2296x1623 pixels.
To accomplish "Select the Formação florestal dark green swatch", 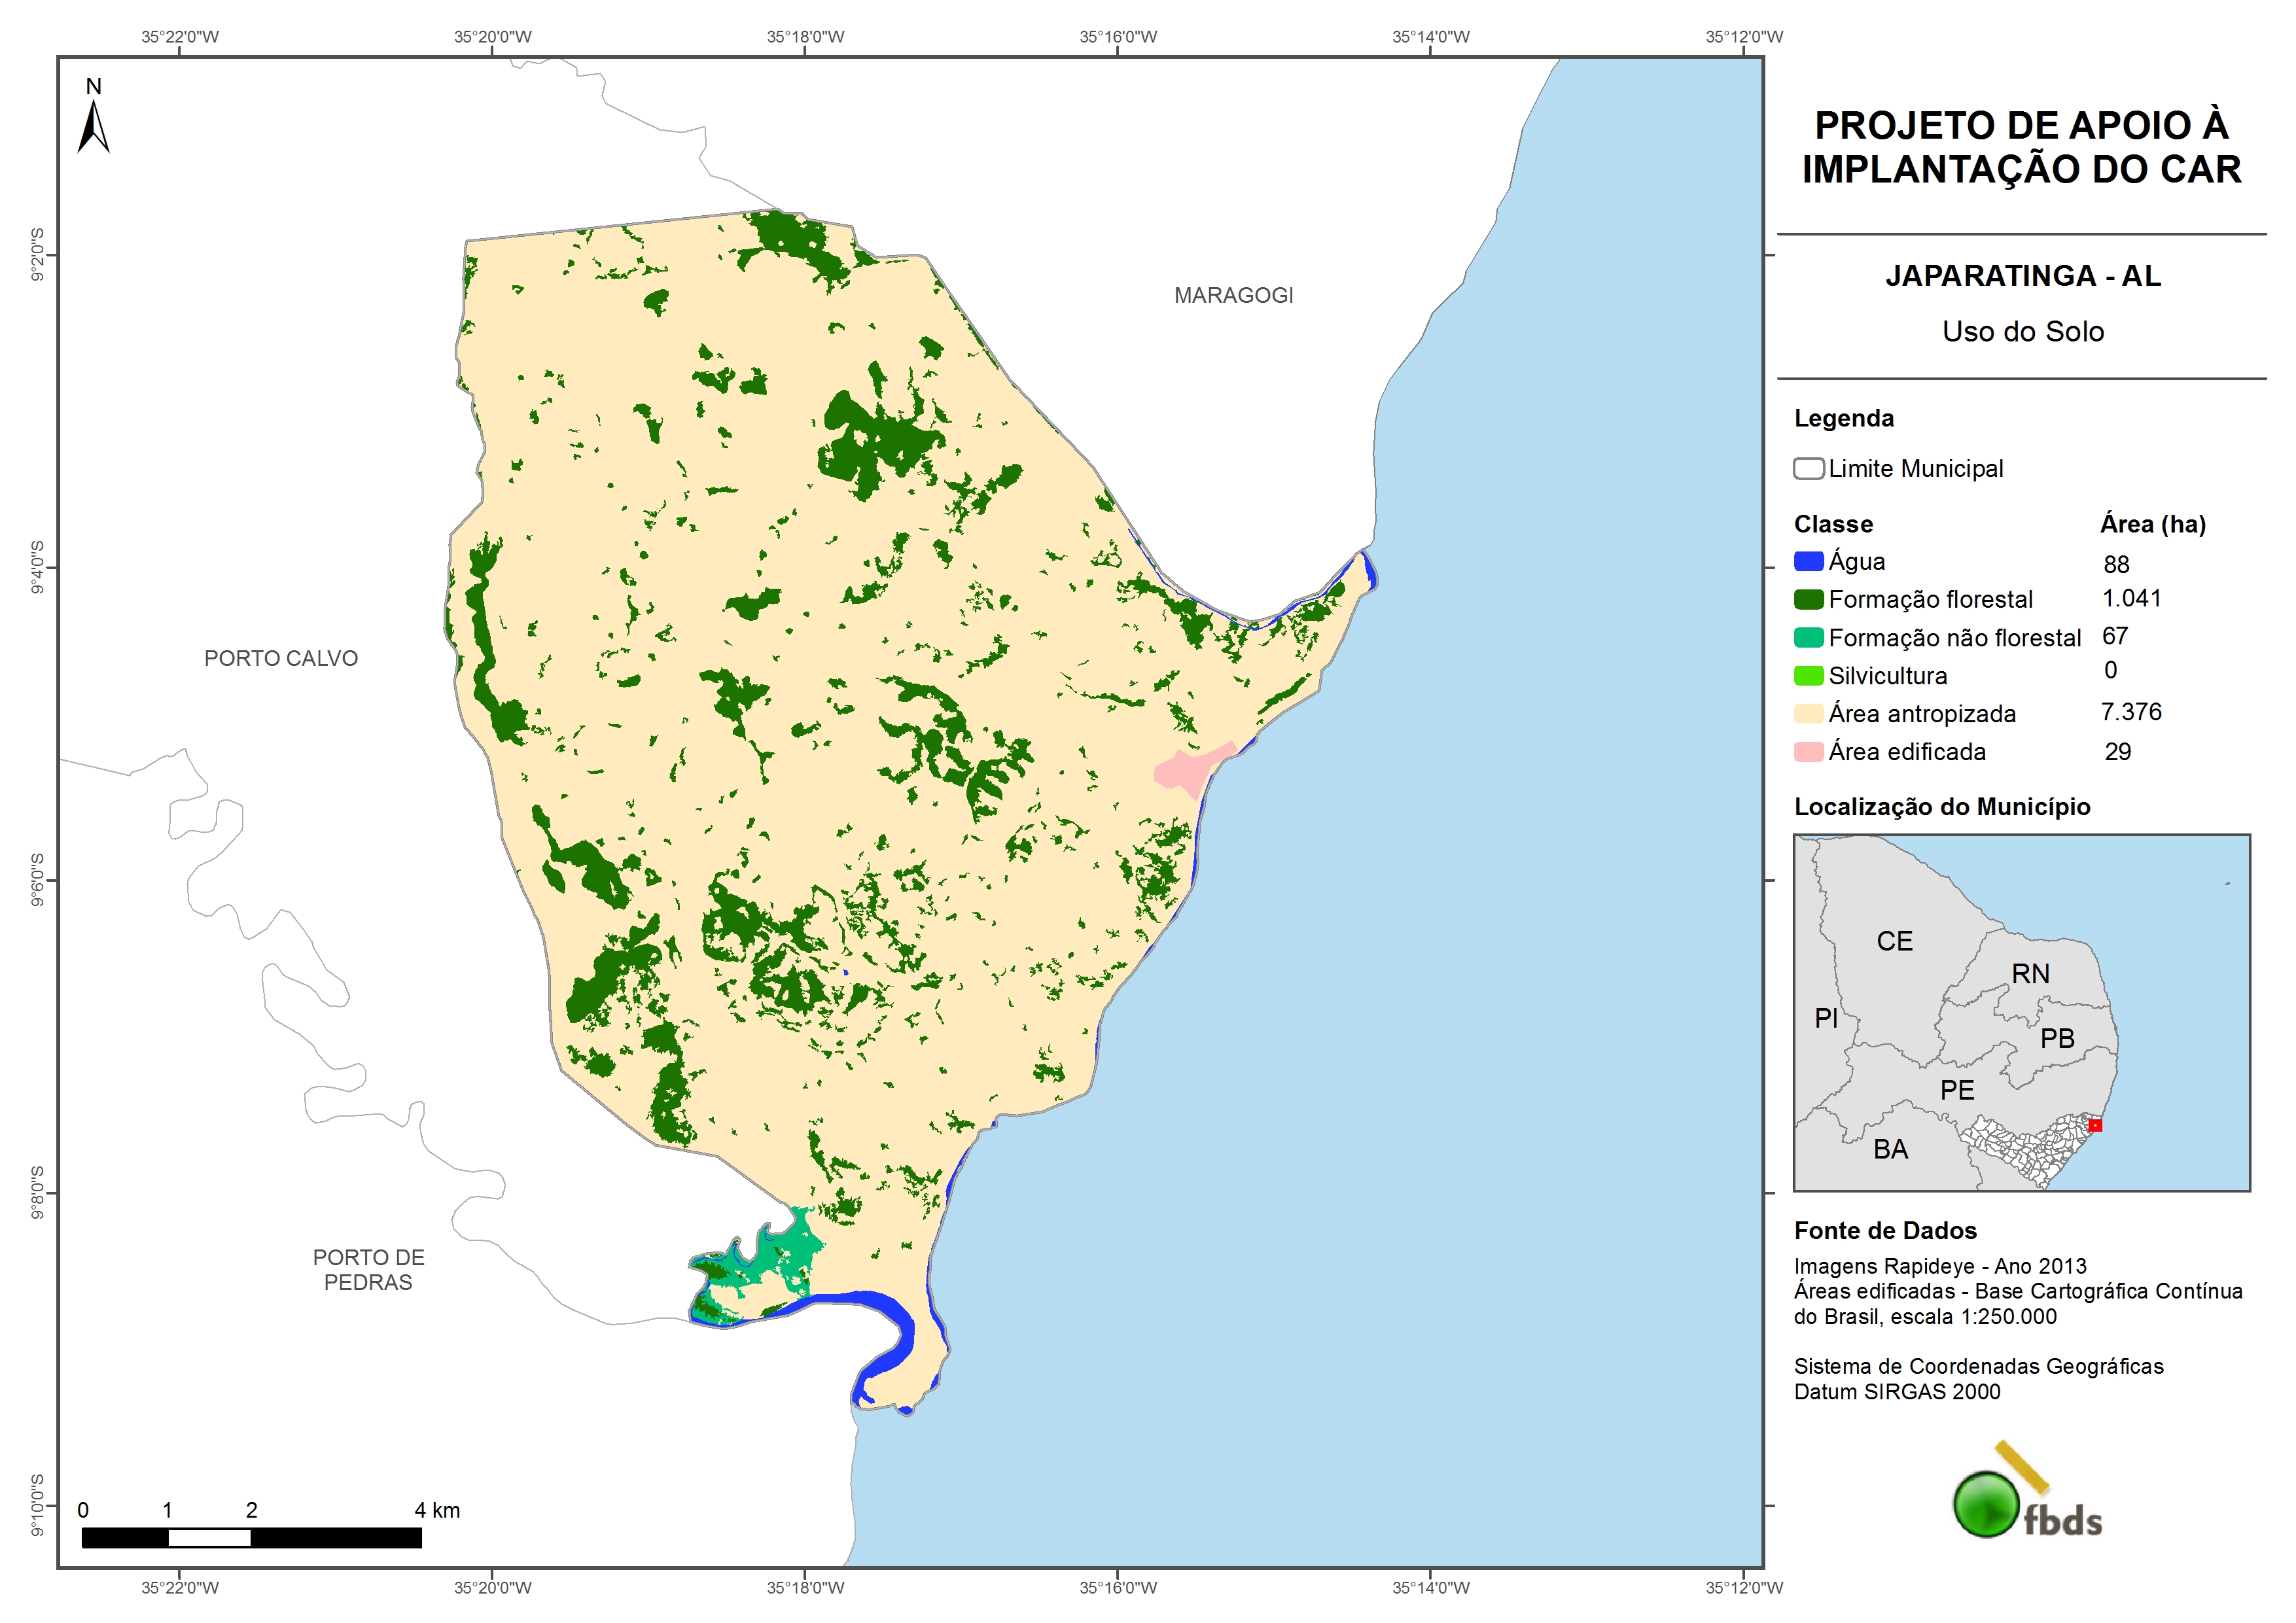I will click(1808, 600).
